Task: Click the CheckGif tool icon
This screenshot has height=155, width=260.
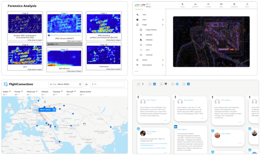Action: coord(141,55)
